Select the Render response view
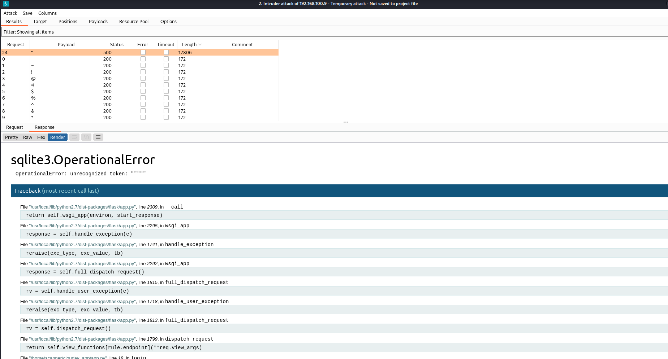Image resolution: width=668 pixels, height=359 pixels. 57,137
